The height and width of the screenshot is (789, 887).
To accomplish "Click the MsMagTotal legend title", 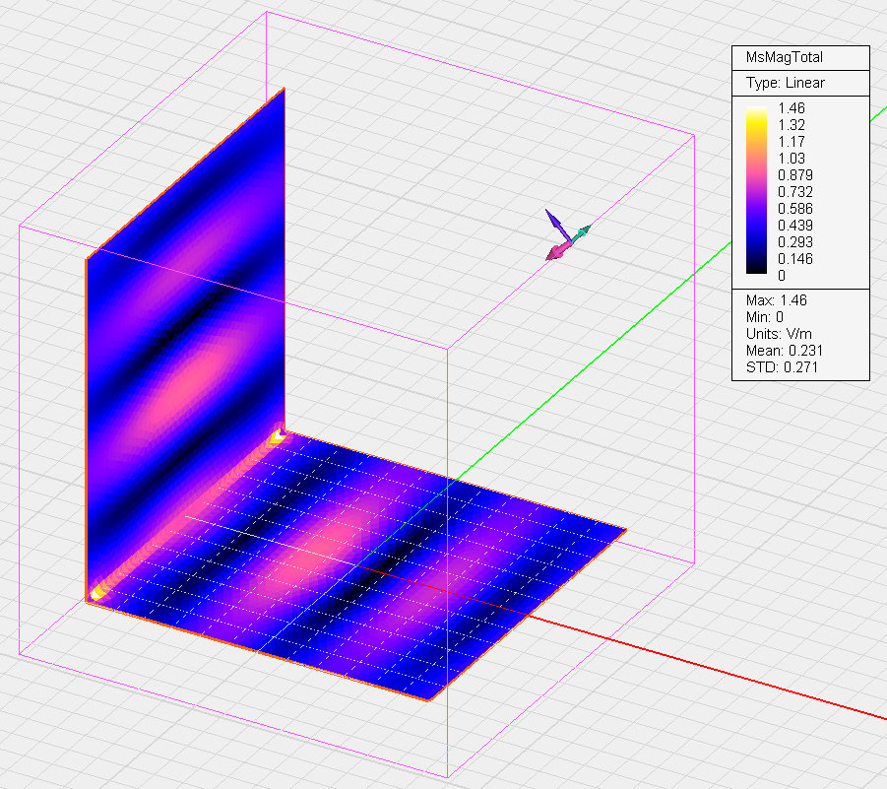I will (785, 57).
